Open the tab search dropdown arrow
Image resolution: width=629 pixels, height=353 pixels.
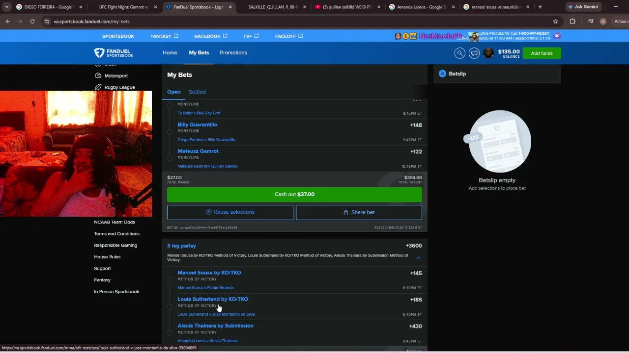coord(6,7)
